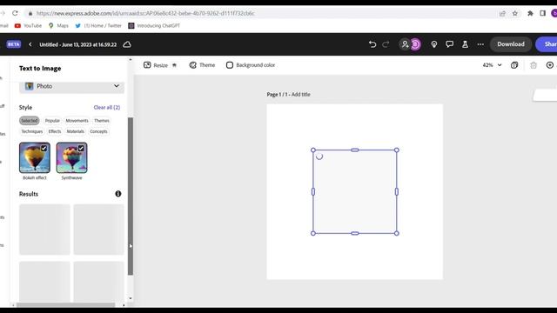Click the delete page trash icon
The width and height of the screenshot is (557, 313).
(534, 65)
